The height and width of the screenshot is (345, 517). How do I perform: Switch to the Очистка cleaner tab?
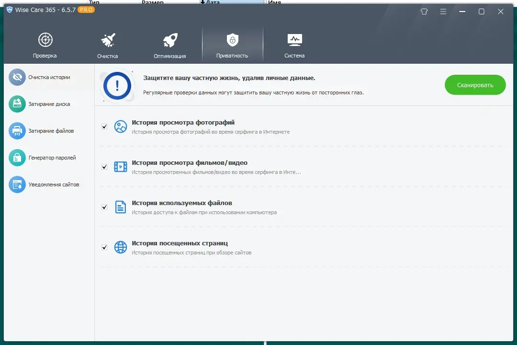tap(108, 45)
